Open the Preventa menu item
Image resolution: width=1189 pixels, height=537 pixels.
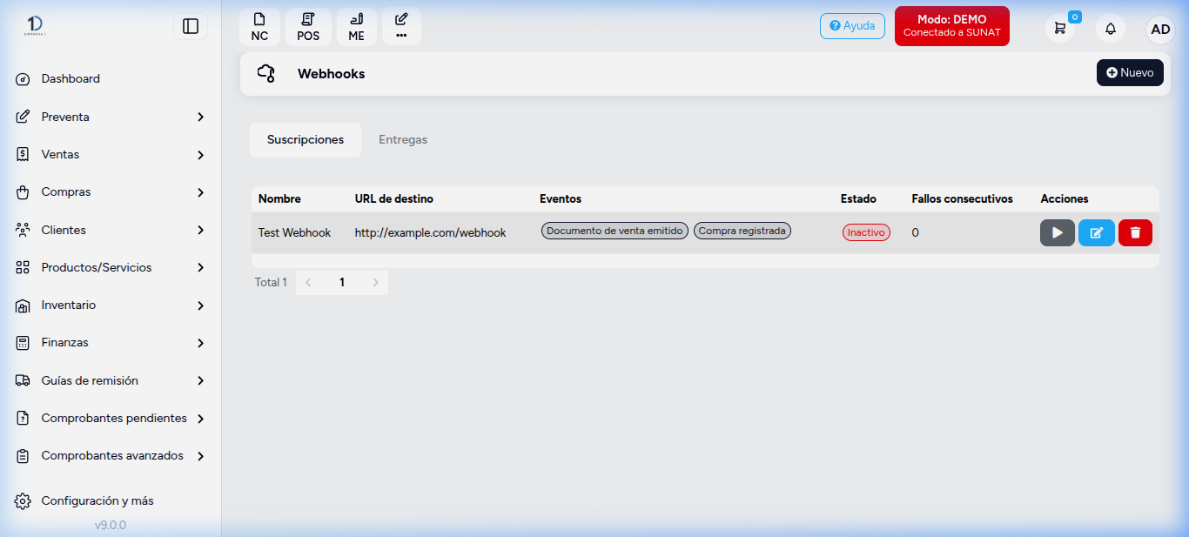[x=65, y=117]
